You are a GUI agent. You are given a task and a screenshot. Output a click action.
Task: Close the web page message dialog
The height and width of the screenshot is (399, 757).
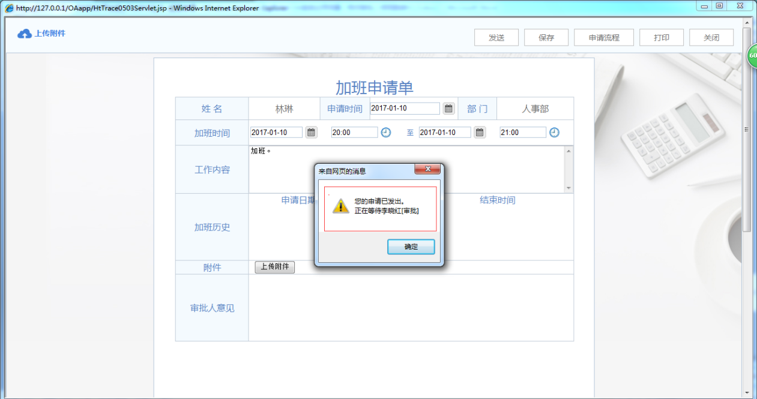click(x=427, y=169)
